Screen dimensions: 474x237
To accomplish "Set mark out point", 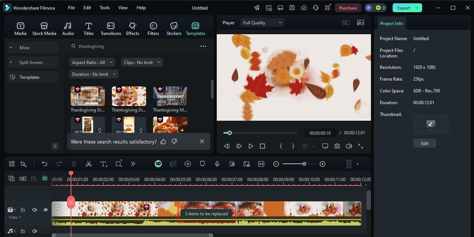I will (293, 146).
